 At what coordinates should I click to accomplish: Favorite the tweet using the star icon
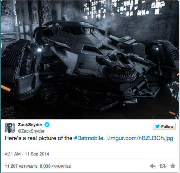point(173,166)
